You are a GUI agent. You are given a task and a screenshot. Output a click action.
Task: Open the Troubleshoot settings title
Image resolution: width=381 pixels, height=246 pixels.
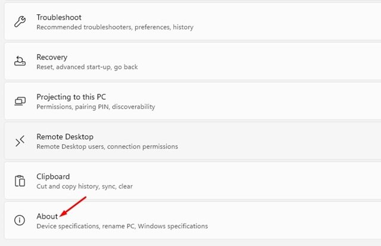point(59,17)
